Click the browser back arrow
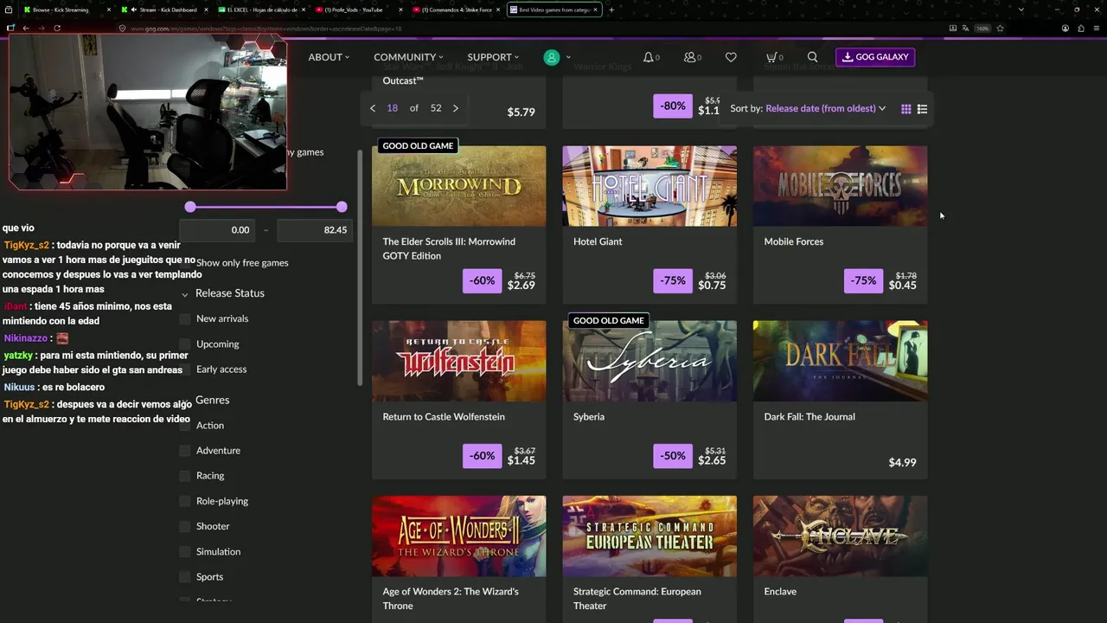 point(26,28)
